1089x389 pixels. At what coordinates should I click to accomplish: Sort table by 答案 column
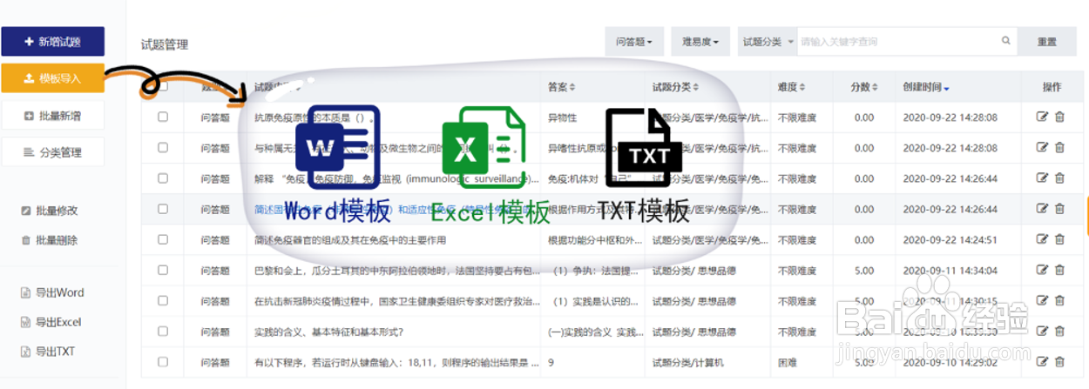pyautogui.click(x=562, y=87)
